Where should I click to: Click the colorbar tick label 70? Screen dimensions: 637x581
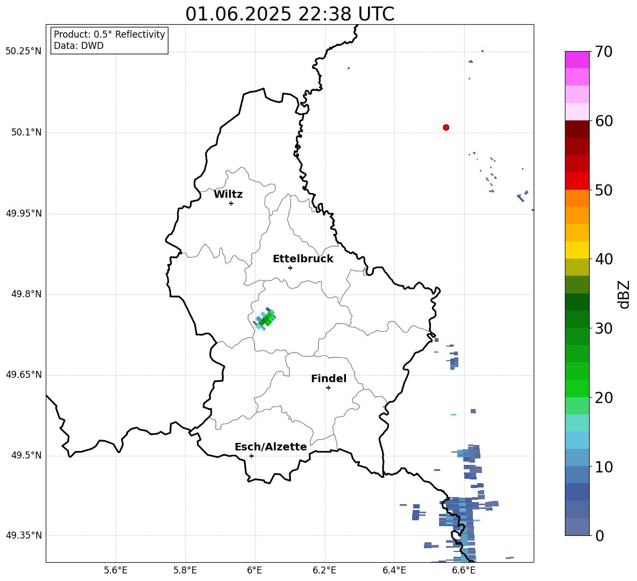[x=604, y=52]
